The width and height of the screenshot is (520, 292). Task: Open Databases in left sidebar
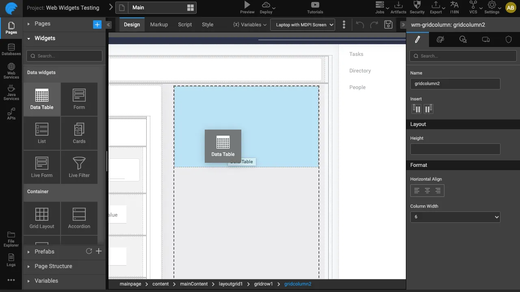point(11,50)
